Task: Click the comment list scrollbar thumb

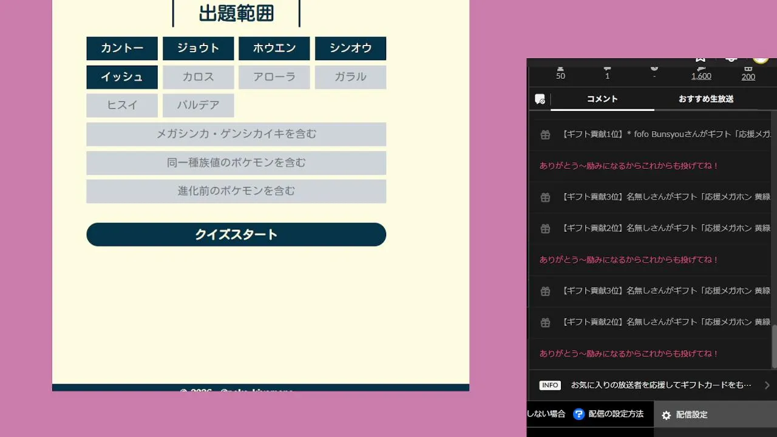Action: tap(774, 346)
